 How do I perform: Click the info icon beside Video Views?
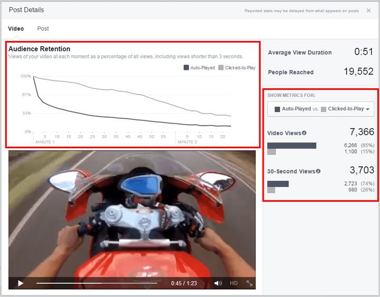(x=304, y=133)
